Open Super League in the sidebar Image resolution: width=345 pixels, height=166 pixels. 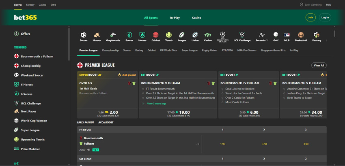click(30, 130)
